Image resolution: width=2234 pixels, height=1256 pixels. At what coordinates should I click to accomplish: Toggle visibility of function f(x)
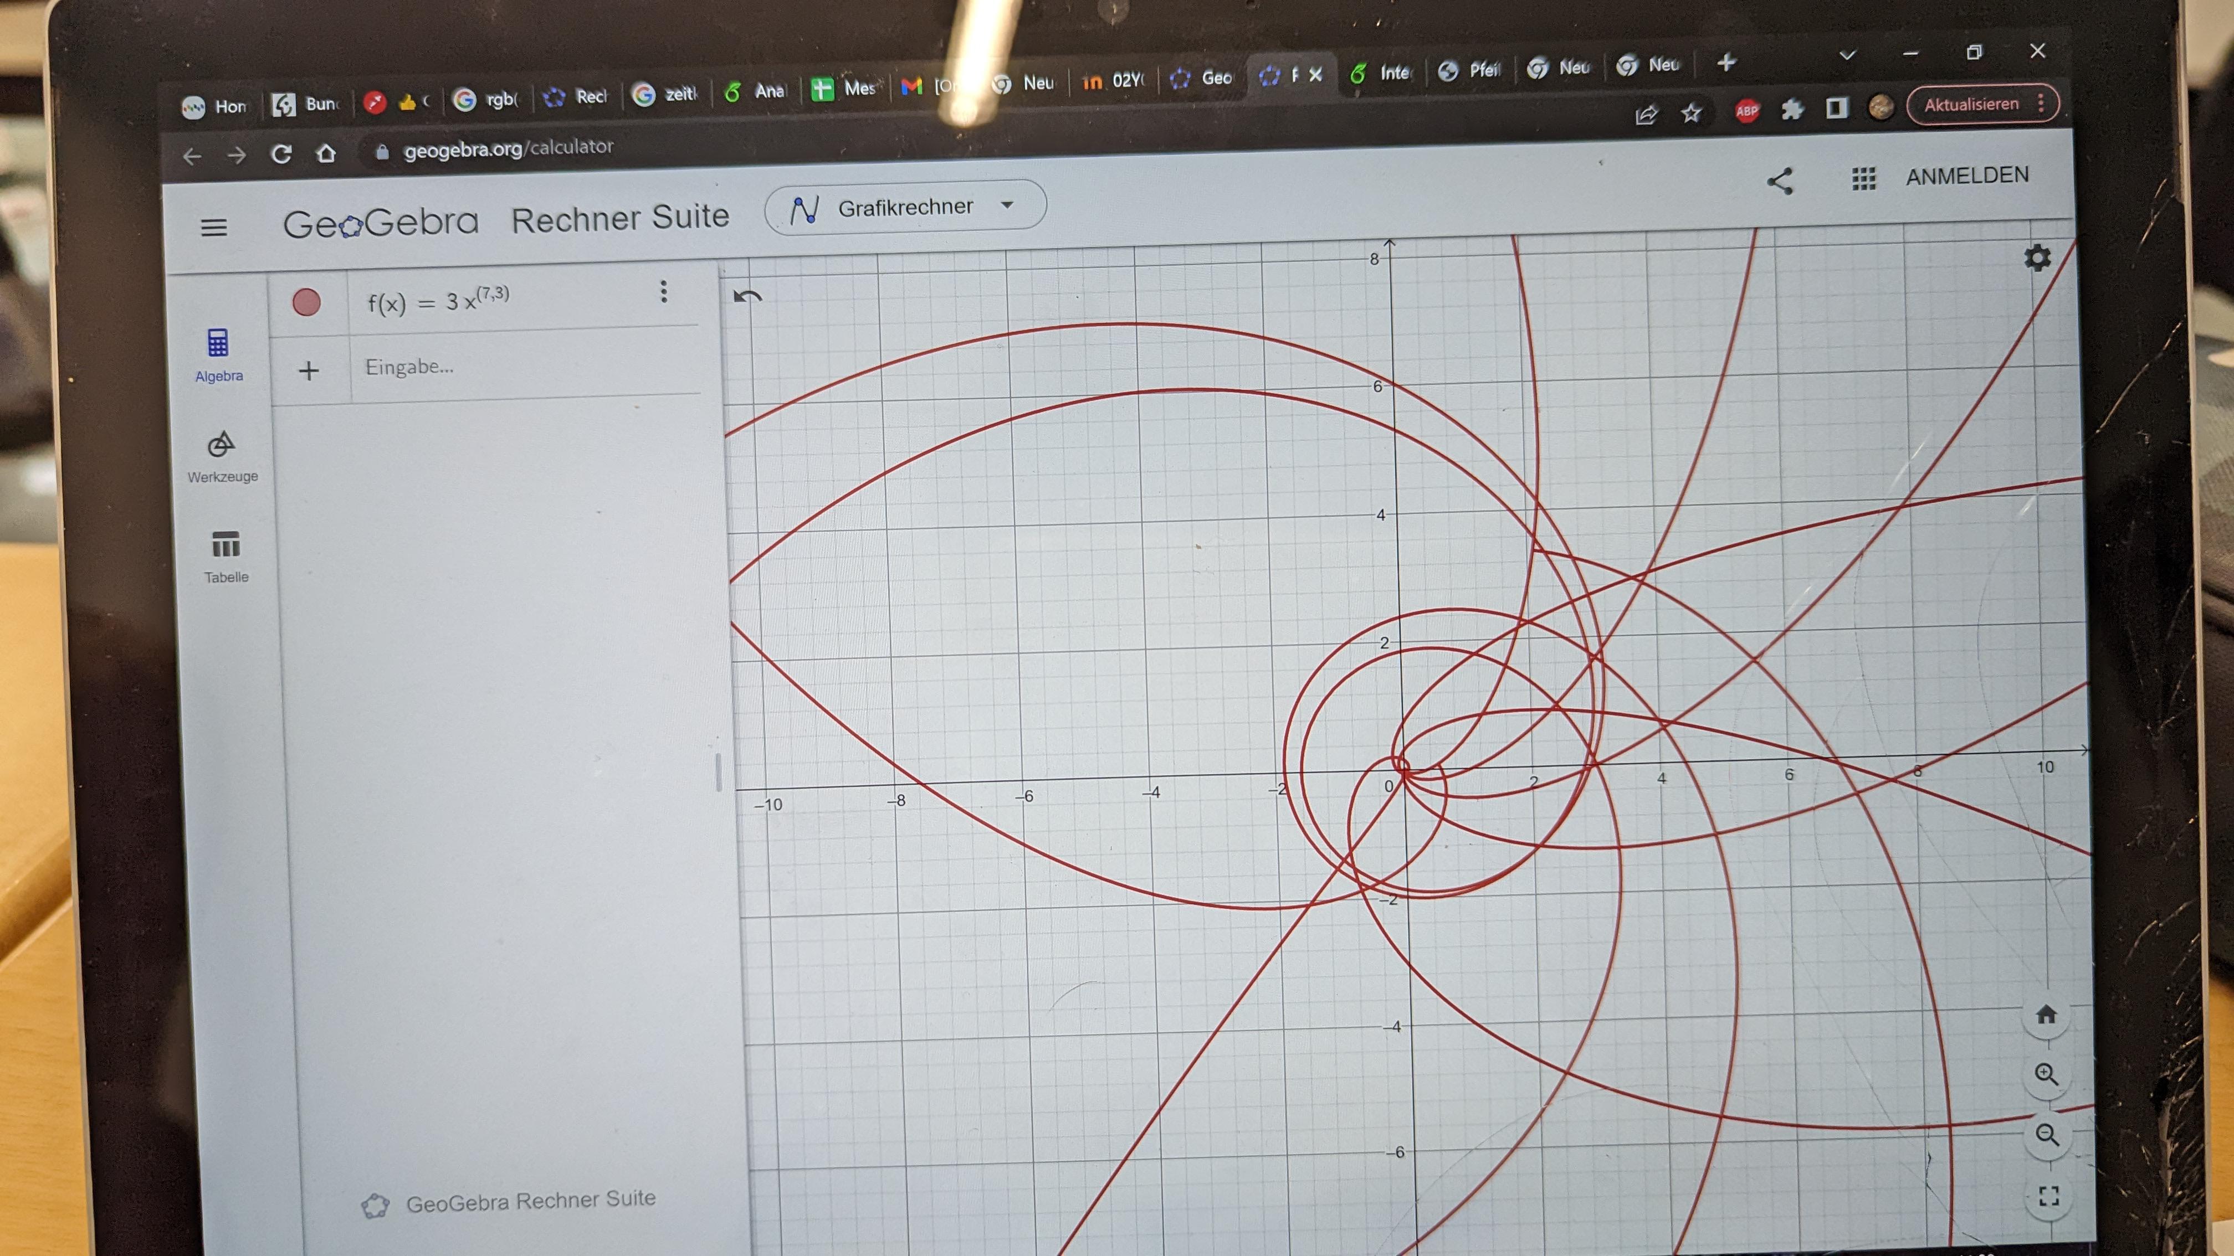pos(306,302)
